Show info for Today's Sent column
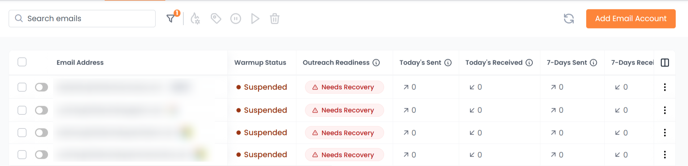 point(448,63)
